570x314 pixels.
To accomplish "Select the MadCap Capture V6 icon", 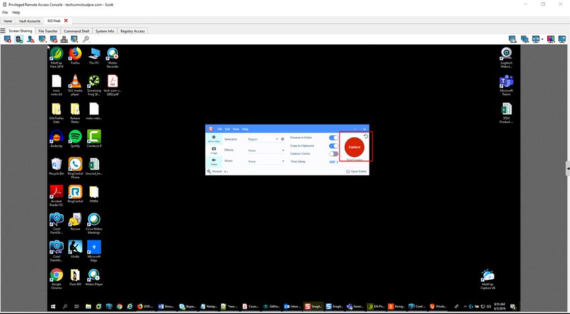I will click(488, 279).
